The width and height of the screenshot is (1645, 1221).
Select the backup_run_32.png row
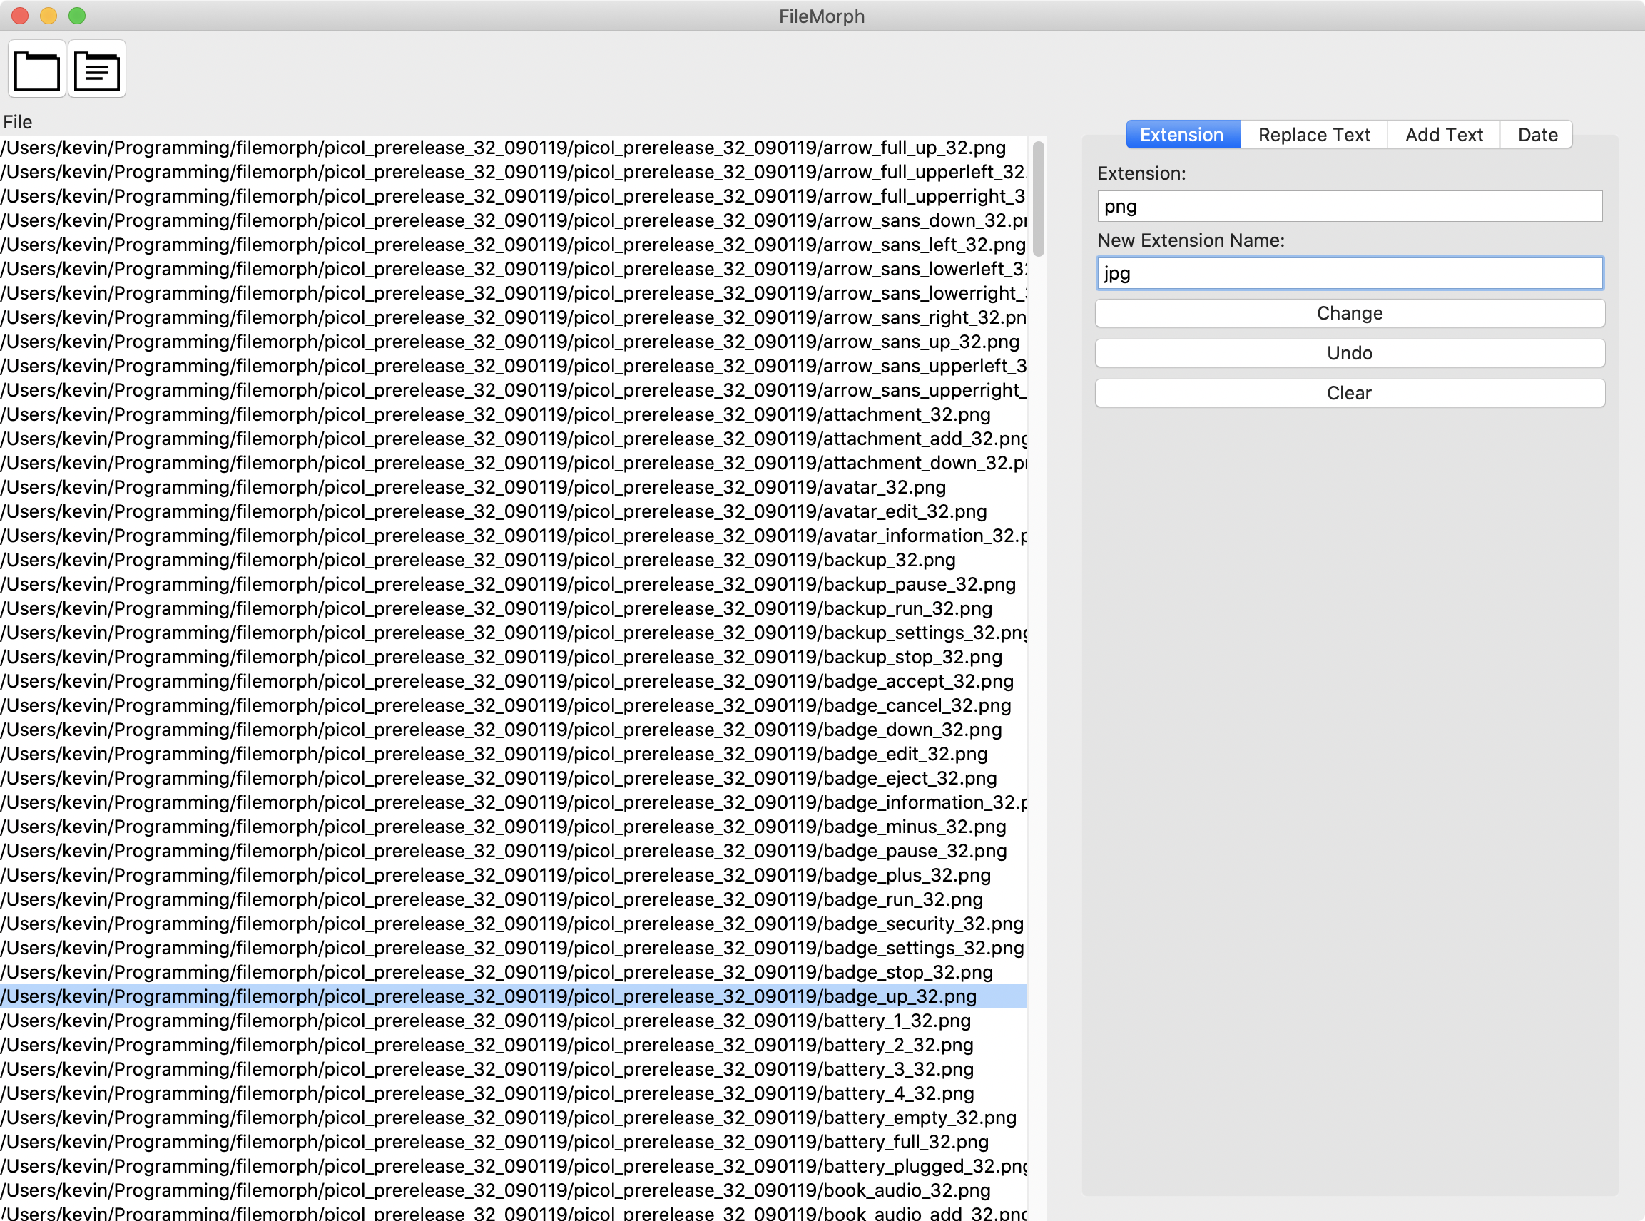(513, 608)
